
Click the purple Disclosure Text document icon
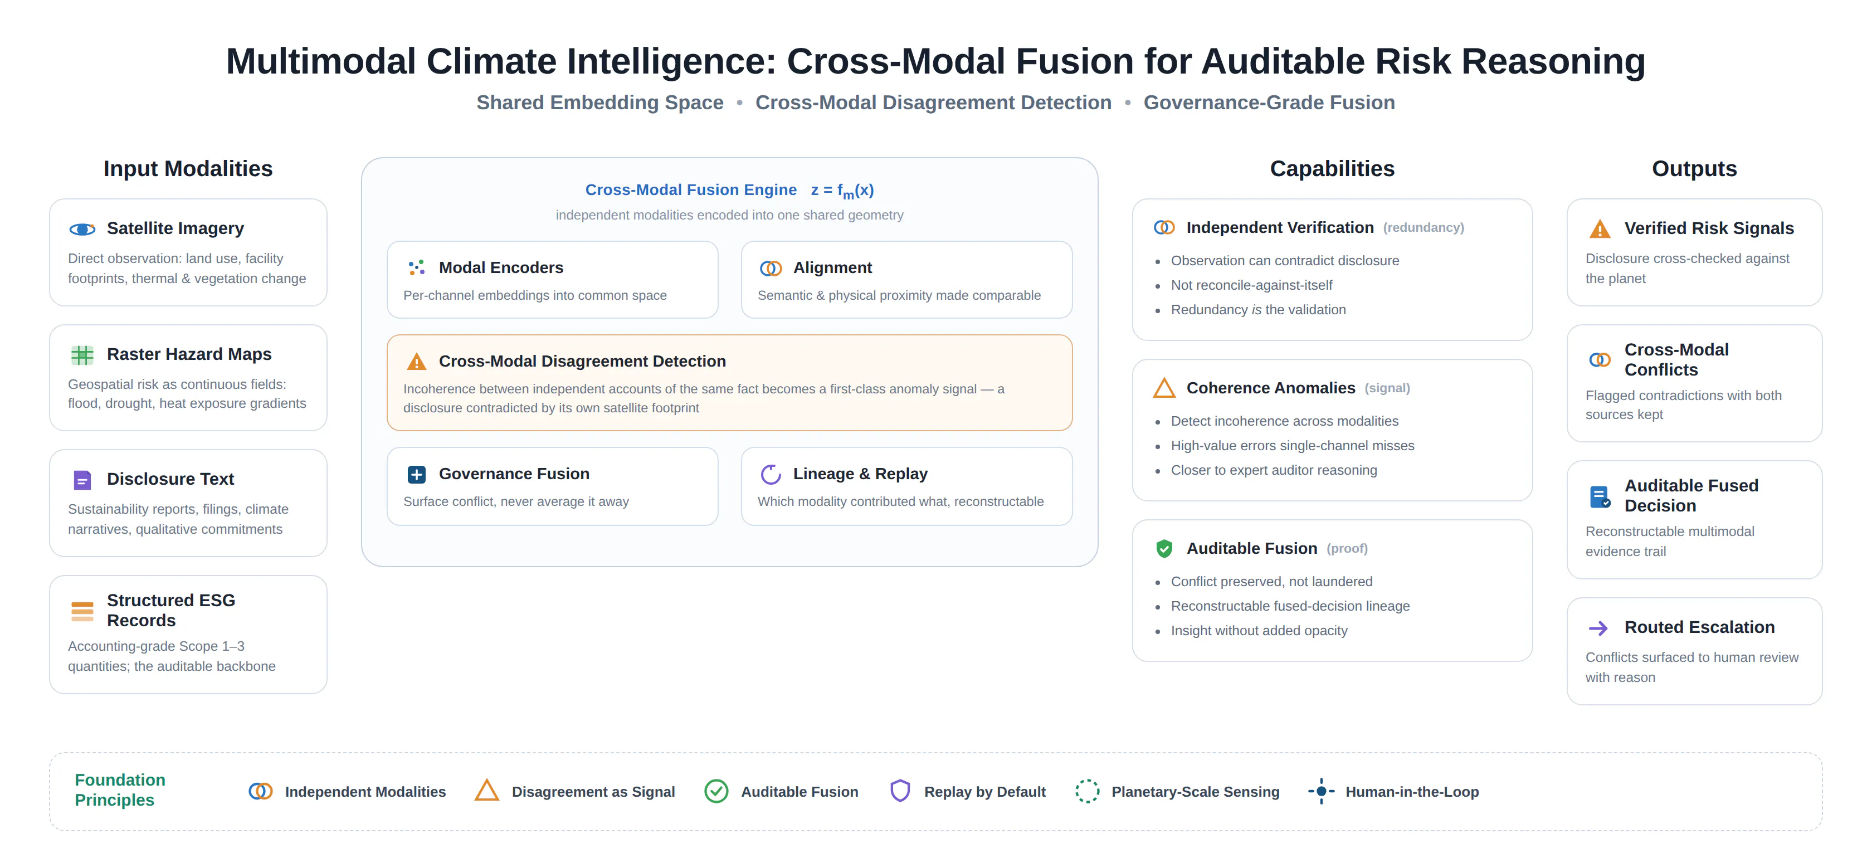pyautogui.click(x=82, y=480)
